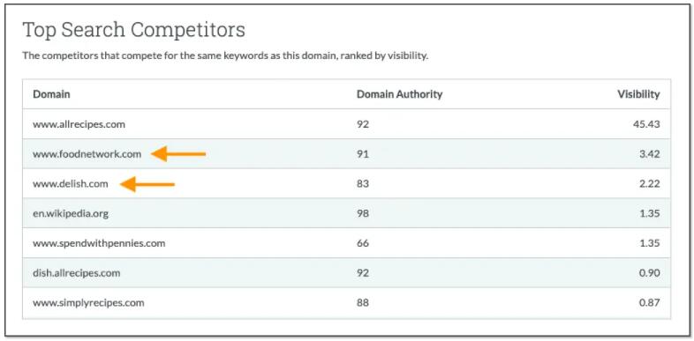Click the 0.87 visibility value
Screen dimensions: 694x341
click(649, 303)
